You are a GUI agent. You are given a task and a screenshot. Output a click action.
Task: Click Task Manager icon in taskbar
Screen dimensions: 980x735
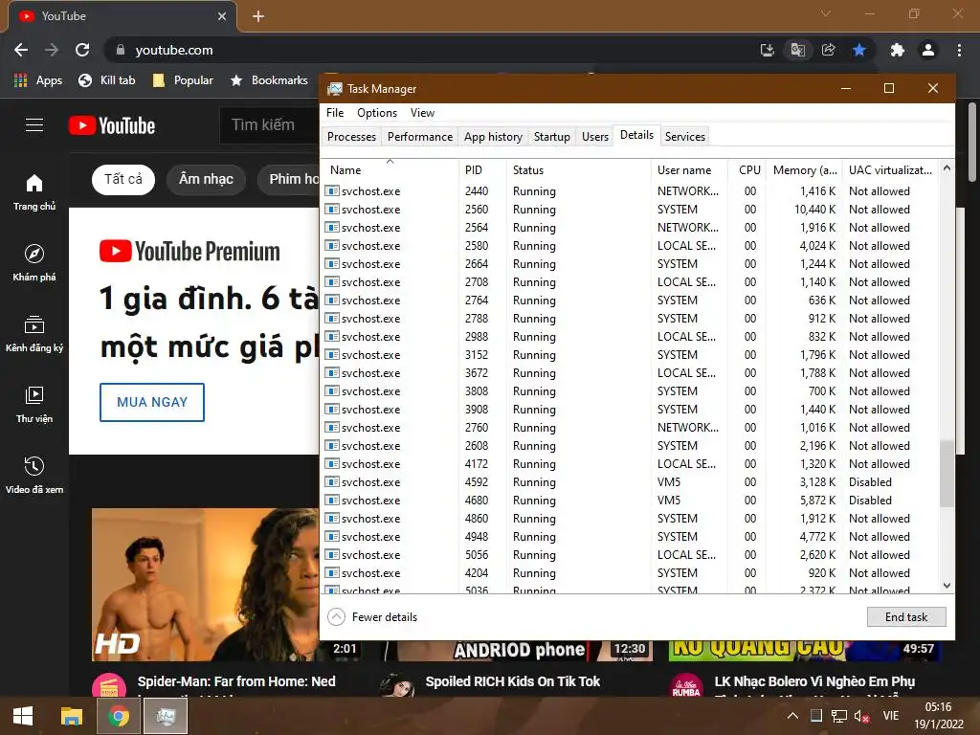pyautogui.click(x=166, y=716)
